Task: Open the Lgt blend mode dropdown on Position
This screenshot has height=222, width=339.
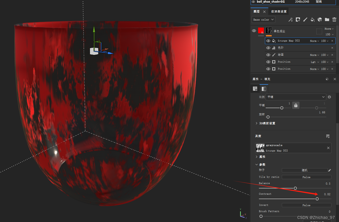Action: coord(314,62)
